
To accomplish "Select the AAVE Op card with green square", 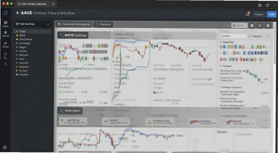I will coord(73,121).
